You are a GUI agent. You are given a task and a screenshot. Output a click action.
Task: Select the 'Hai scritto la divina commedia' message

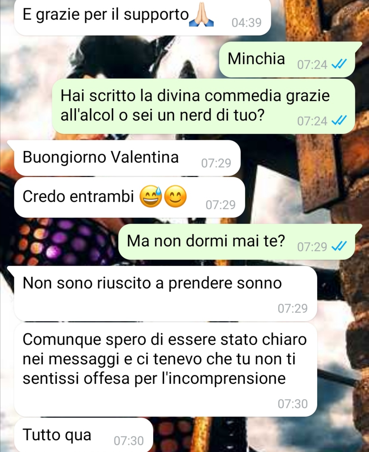tap(204, 106)
